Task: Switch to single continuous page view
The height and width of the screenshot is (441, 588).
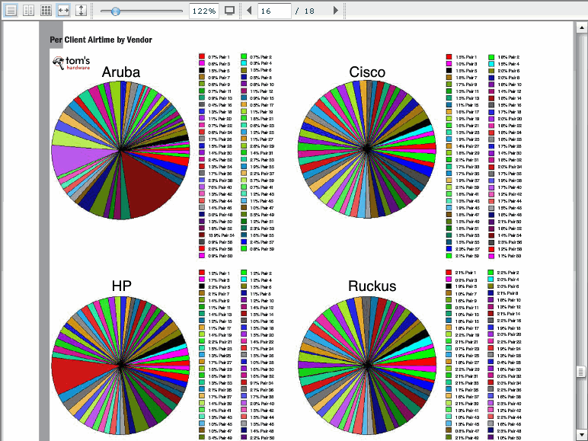Action: 11,11
